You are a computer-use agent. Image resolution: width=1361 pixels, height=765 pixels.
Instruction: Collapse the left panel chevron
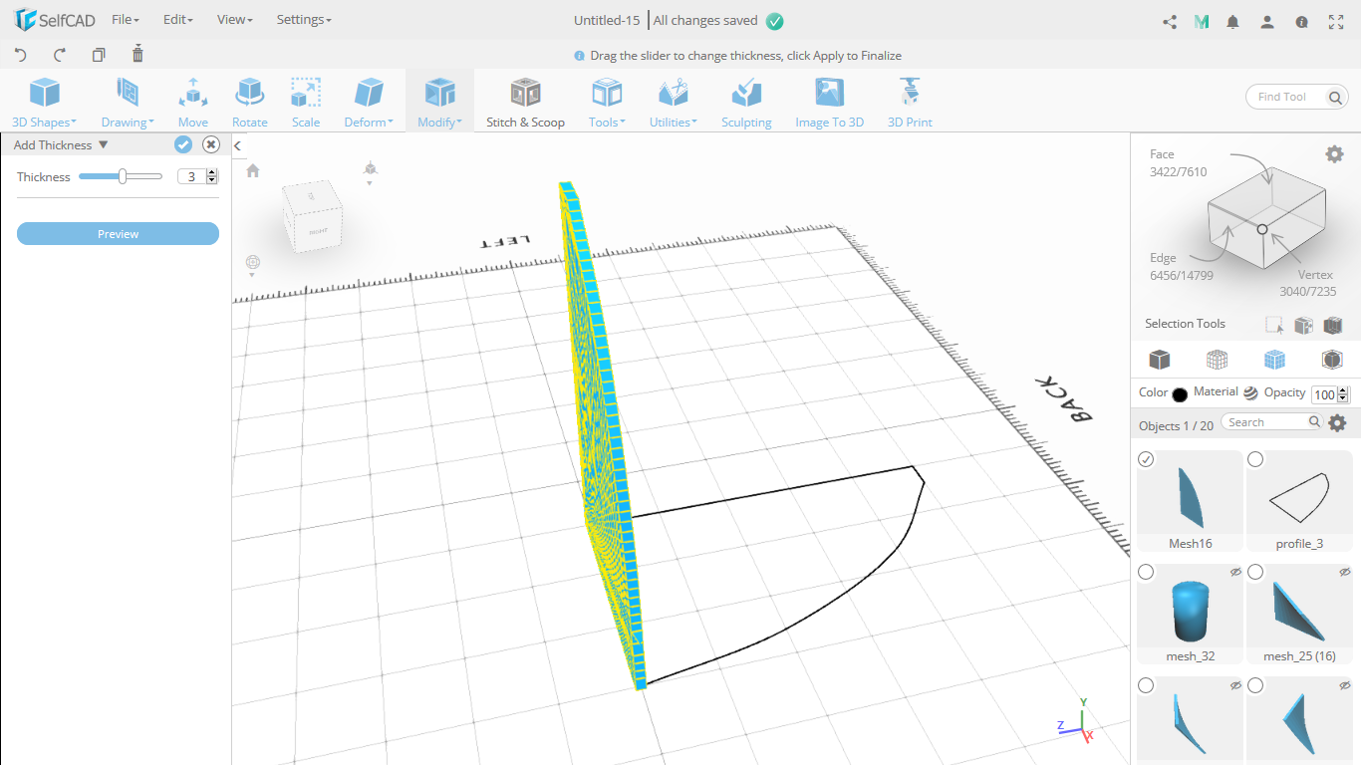click(238, 145)
